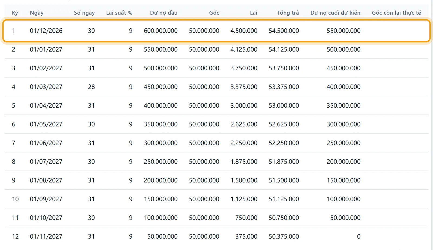Click the 28 days cell in row 4
Viewport: 433px width, 250px height.
click(x=91, y=87)
